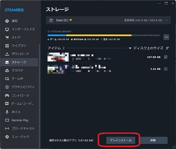This screenshot has width=176, height=149.
Task: Maximize the Steam settings window
Action: (166, 3)
